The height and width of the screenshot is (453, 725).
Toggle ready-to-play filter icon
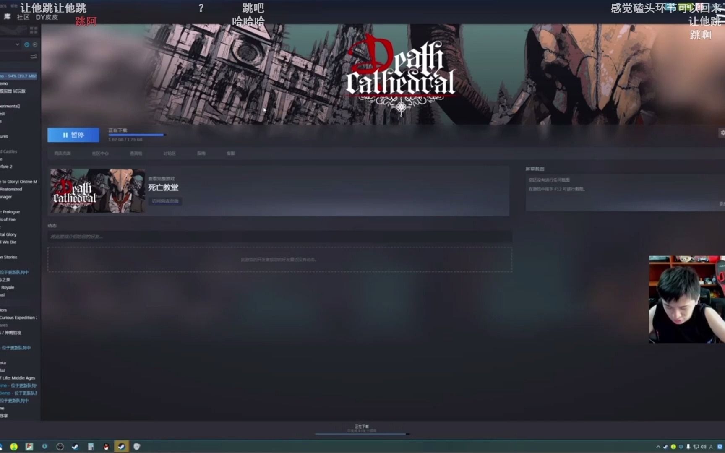click(x=35, y=44)
